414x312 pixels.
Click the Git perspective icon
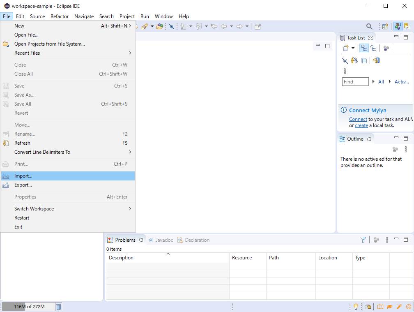click(408, 26)
